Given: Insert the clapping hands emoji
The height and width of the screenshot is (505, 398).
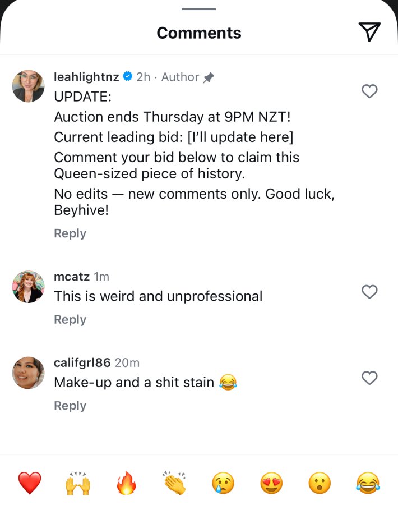Looking at the screenshot, I should pyautogui.click(x=175, y=483).
